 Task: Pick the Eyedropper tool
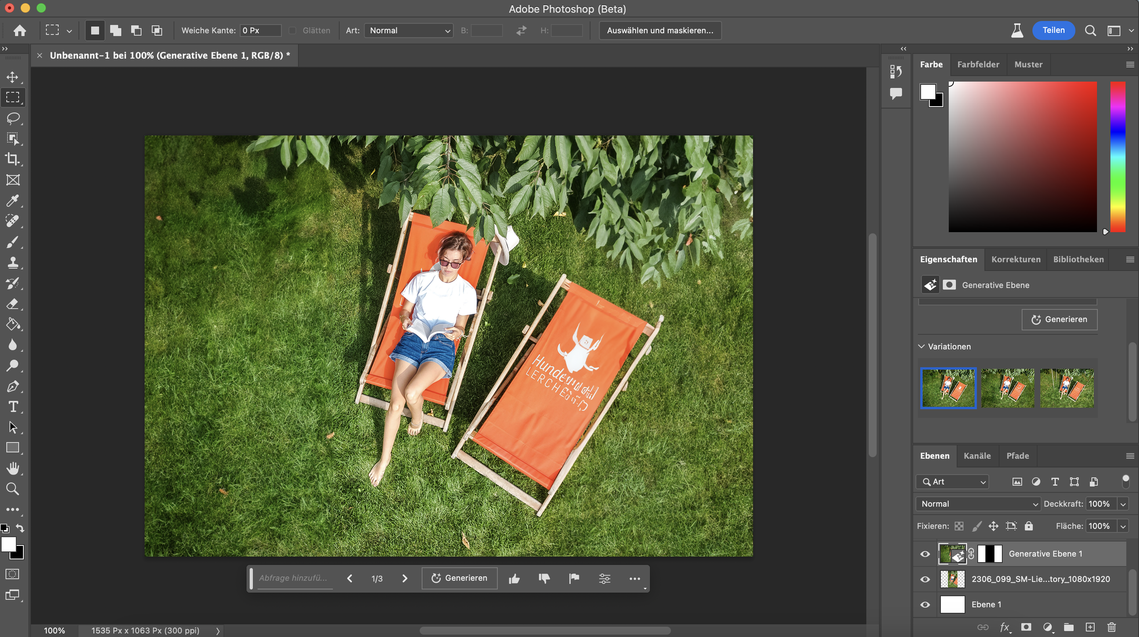(x=12, y=201)
